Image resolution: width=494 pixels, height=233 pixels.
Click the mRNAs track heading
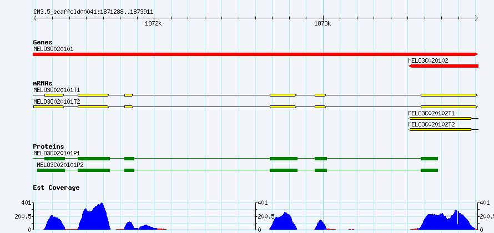click(43, 83)
